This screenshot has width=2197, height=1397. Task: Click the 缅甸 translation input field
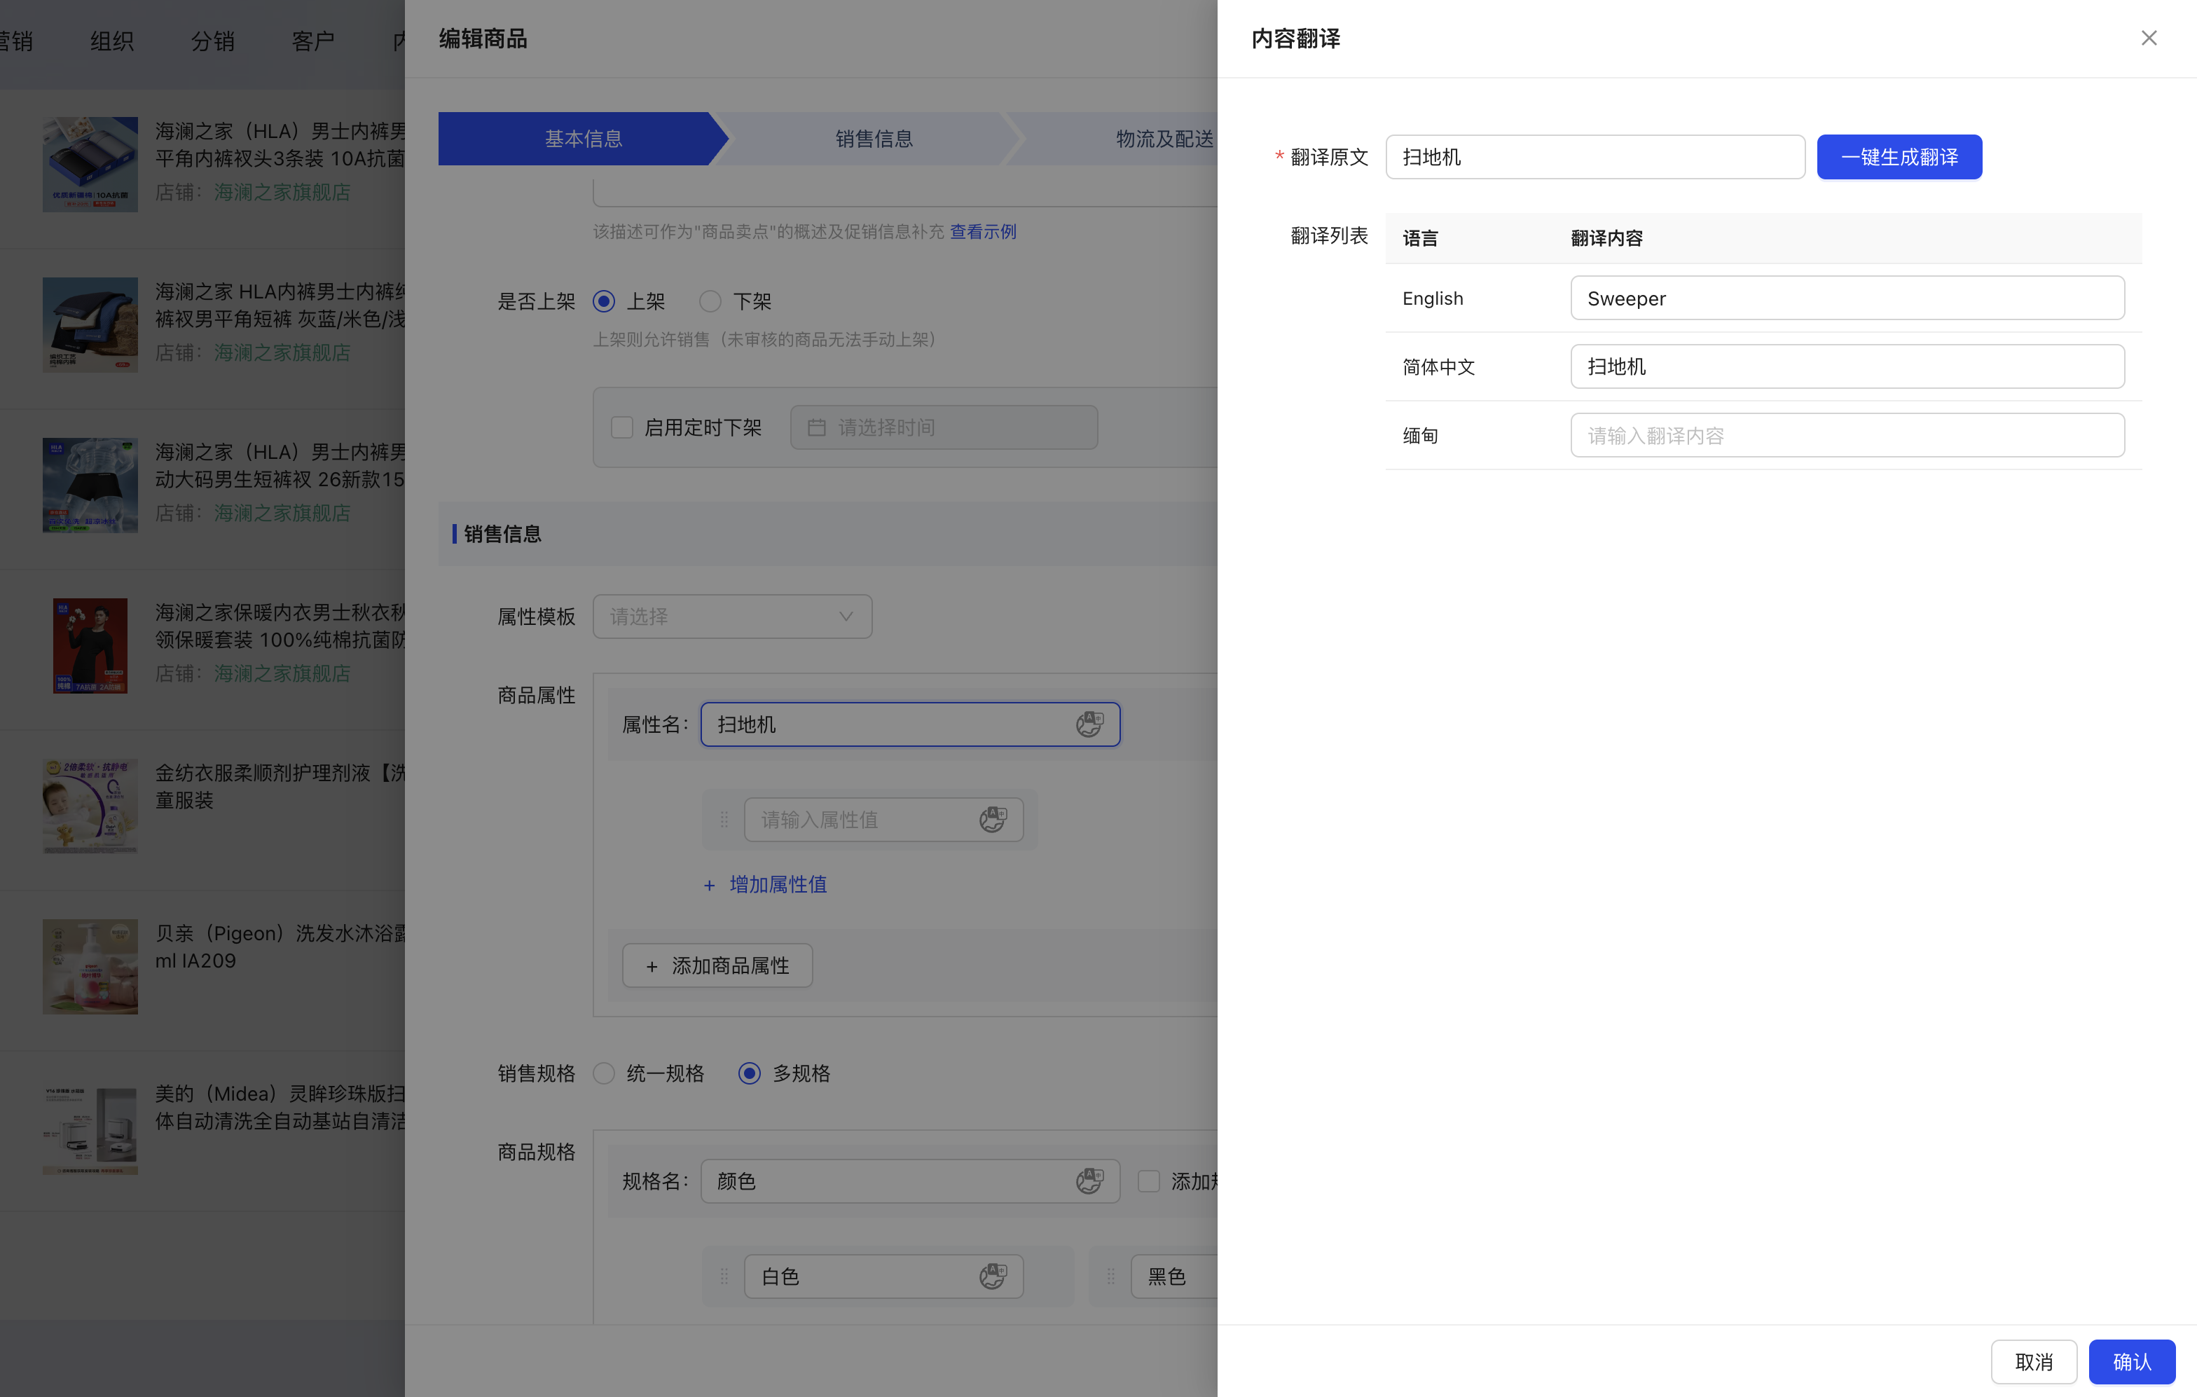tap(1847, 435)
